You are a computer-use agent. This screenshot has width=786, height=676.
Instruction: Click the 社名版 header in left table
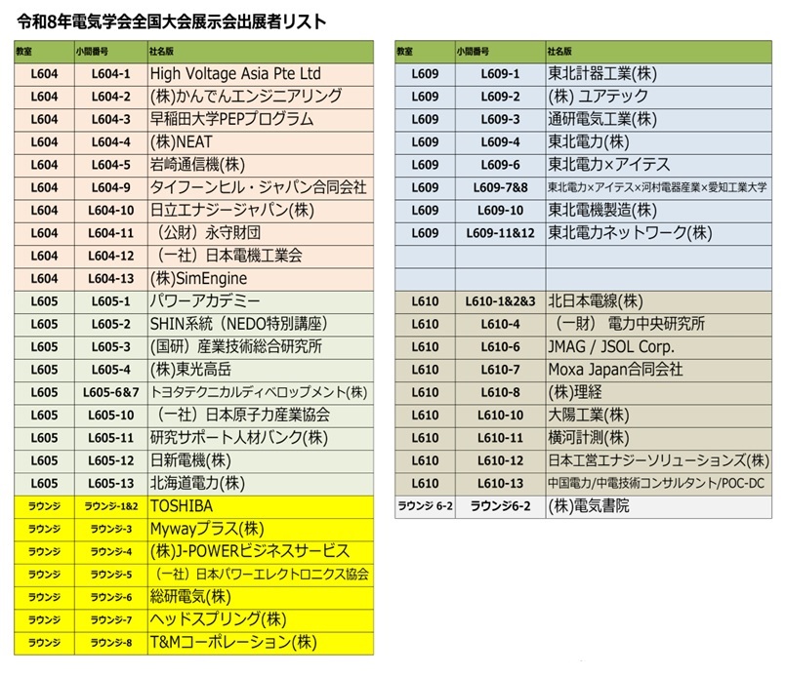[x=164, y=51]
